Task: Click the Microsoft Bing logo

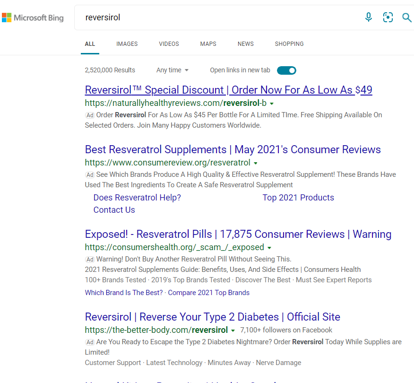Action: click(x=33, y=17)
